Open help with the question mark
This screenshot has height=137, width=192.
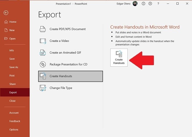pyautogui.click(x=158, y=4)
